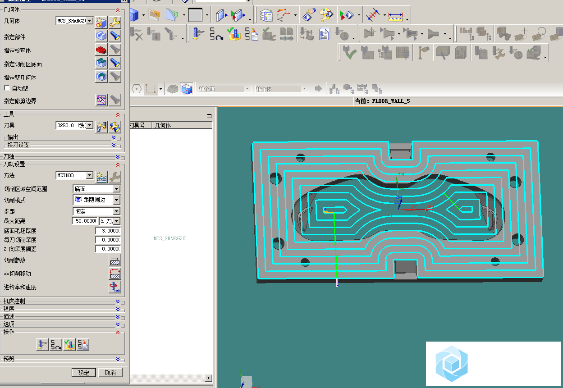This screenshot has height=388, width=563.
Task: Click the List tool path icon in 操作
Action: (83, 345)
